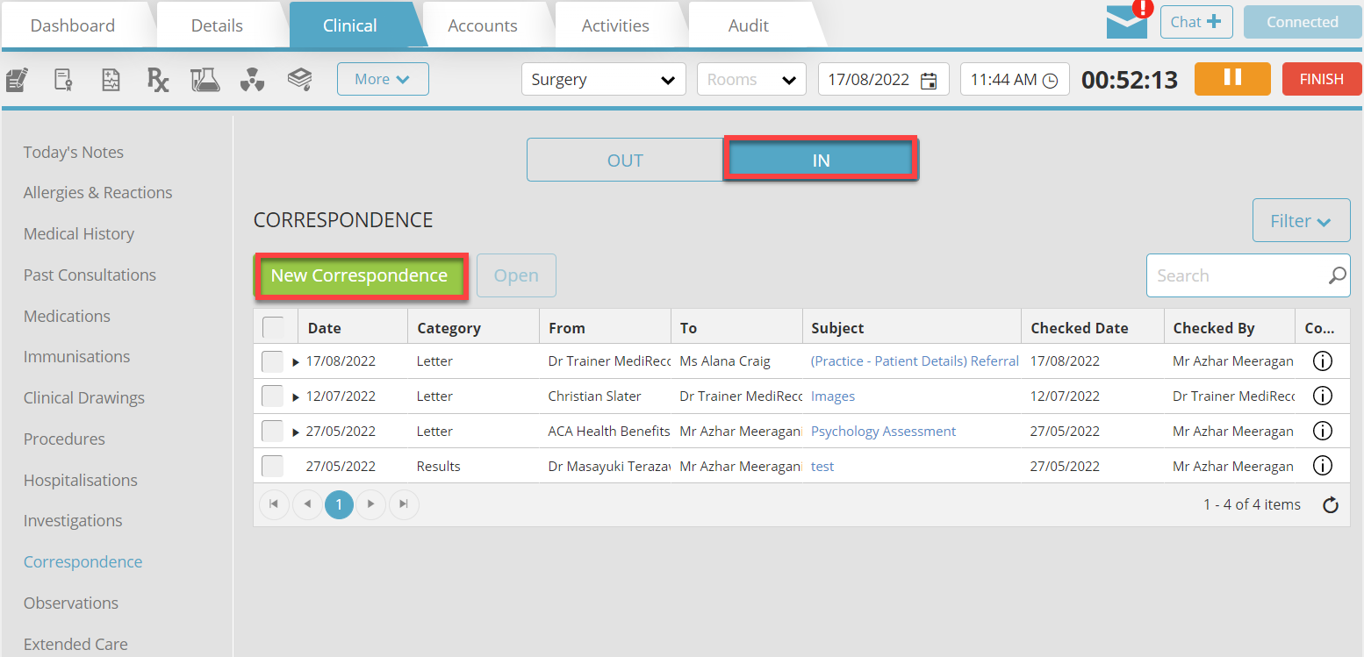The image size is (1364, 657).
Task: Click the Open button
Action: pos(516,275)
